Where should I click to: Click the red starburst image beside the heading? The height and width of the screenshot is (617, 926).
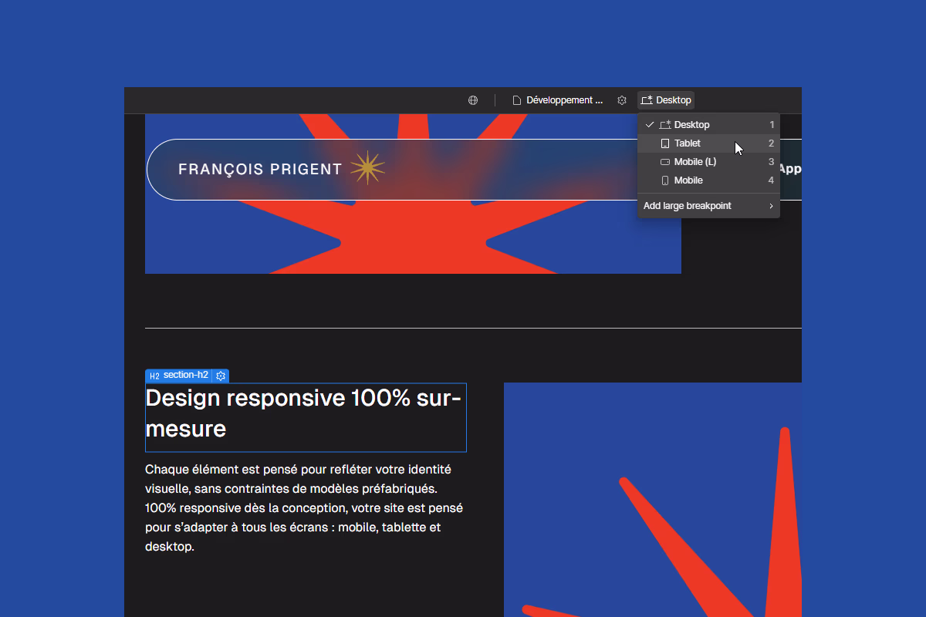point(653,500)
